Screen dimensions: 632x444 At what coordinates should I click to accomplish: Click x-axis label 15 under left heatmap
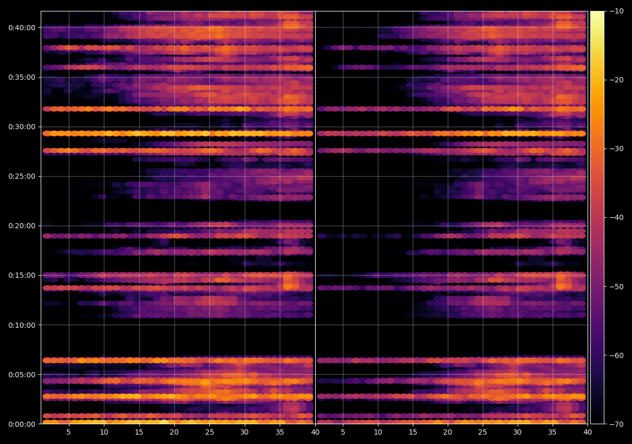(139, 433)
